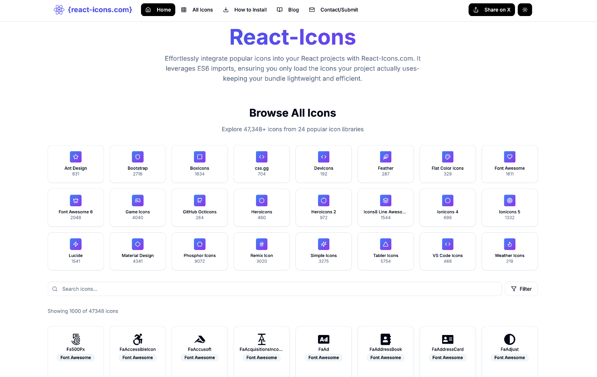Screen dimensions: 597x377
Task: Click the Tabler Icons count "5754"
Action: click(386, 261)
